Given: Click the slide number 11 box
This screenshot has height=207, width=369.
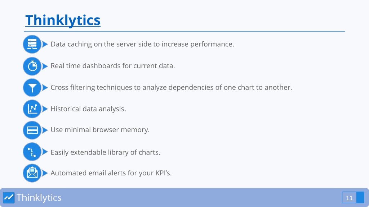Looking at the screenshot, I should tap(349, 197).
